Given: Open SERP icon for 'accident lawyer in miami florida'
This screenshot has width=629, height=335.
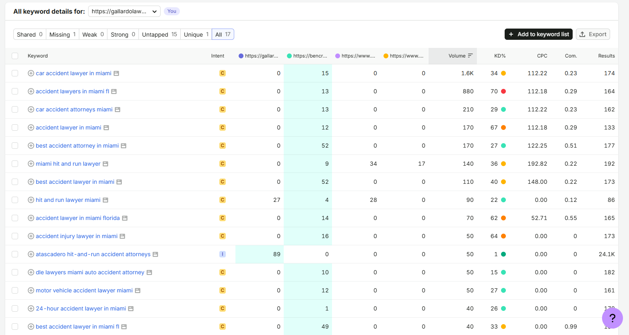Looking at the screenshot, I should (125, 218).
